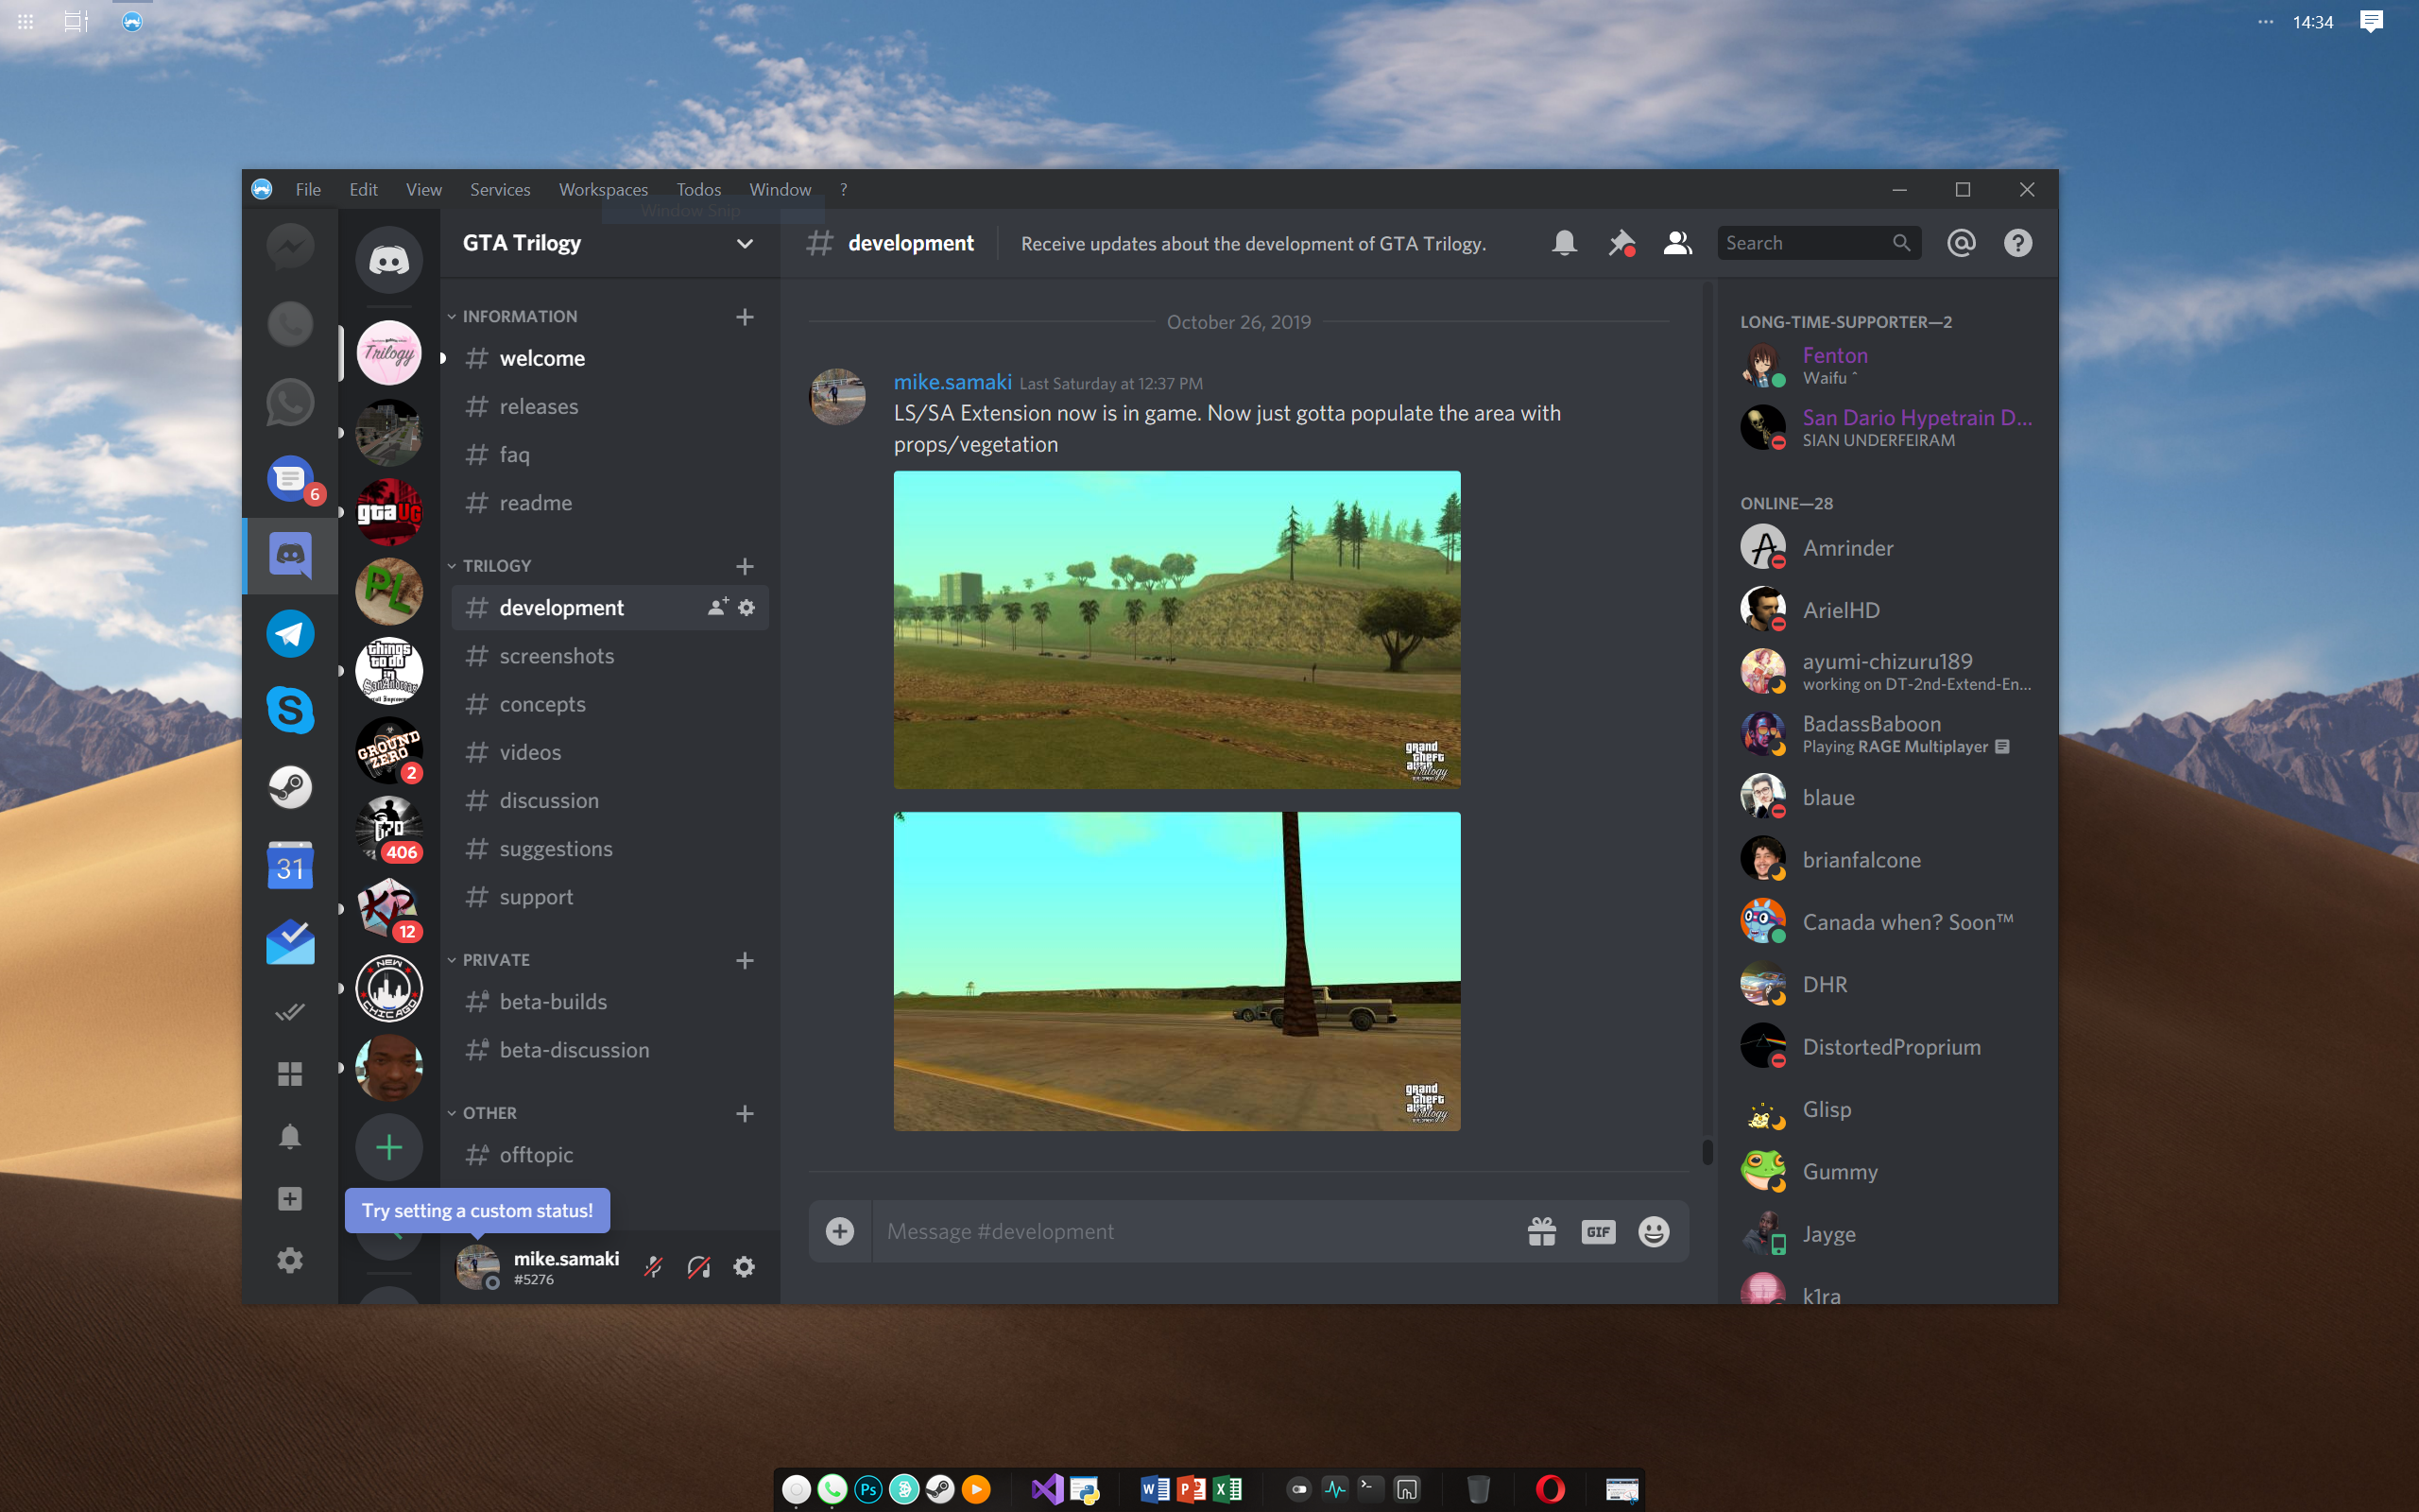Image resolution: width=2419 pixels, height=1512 pixels.
Task: Collapse the PRIVATE category
Action: coord(496,959)
